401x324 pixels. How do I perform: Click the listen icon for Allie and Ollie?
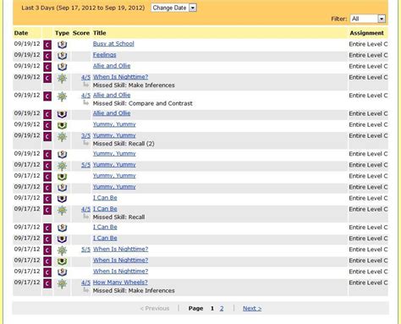[62, 67]
